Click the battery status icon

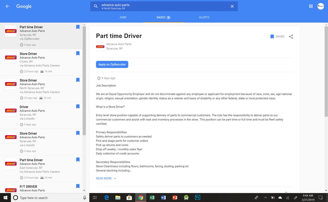pyautogui.click(x=273, y=198)
